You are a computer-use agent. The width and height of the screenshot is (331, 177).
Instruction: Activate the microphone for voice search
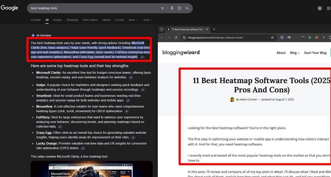pyautogui.click(x=172, y=8)
